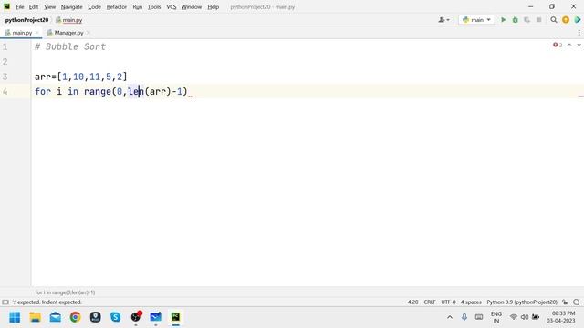Open the black app with red notification badge
The image size is (584, 328).
(136, 317)
